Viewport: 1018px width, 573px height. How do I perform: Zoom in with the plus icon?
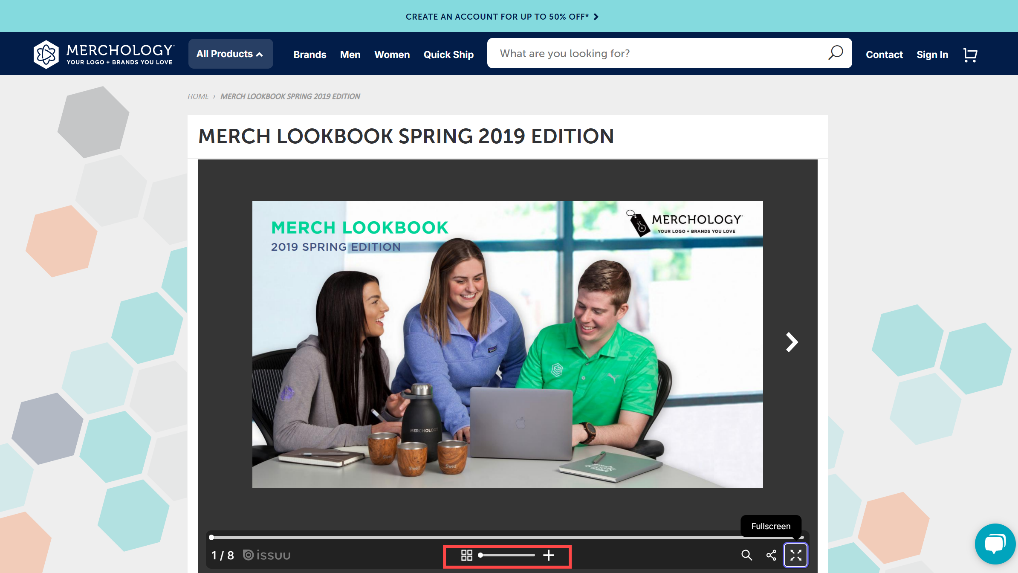pyautogui.click(x=549, y=555)
